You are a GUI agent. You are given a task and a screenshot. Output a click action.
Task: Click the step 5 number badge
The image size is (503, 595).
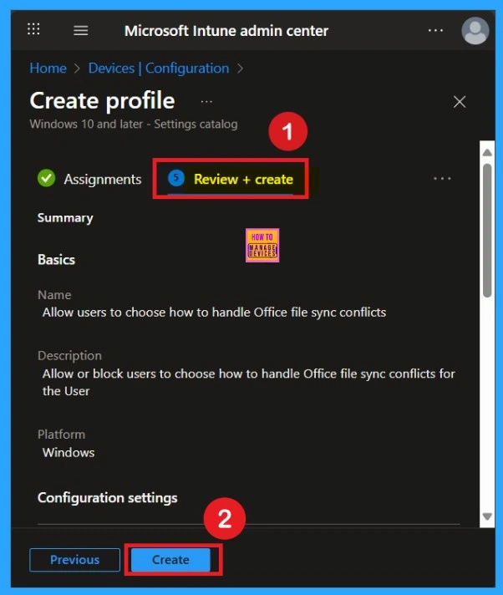(x=176, y=178)
